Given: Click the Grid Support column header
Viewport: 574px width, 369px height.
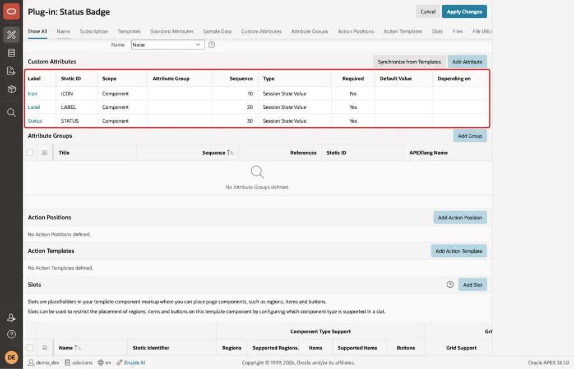Looking at the screenshot, I should 461,348.
